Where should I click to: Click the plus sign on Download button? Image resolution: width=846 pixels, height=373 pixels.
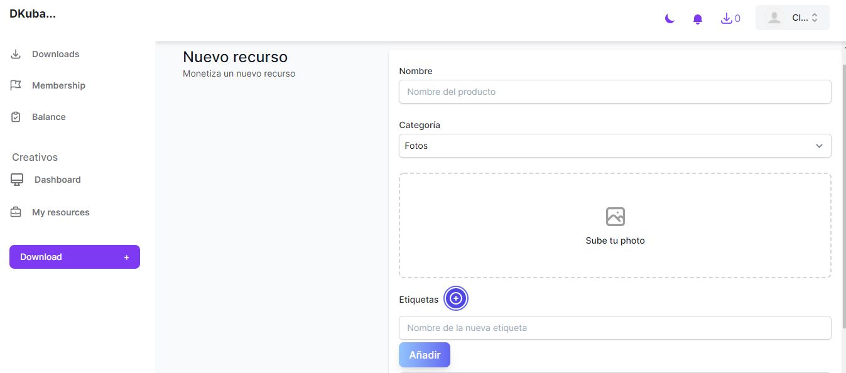[x=126, y=257]
